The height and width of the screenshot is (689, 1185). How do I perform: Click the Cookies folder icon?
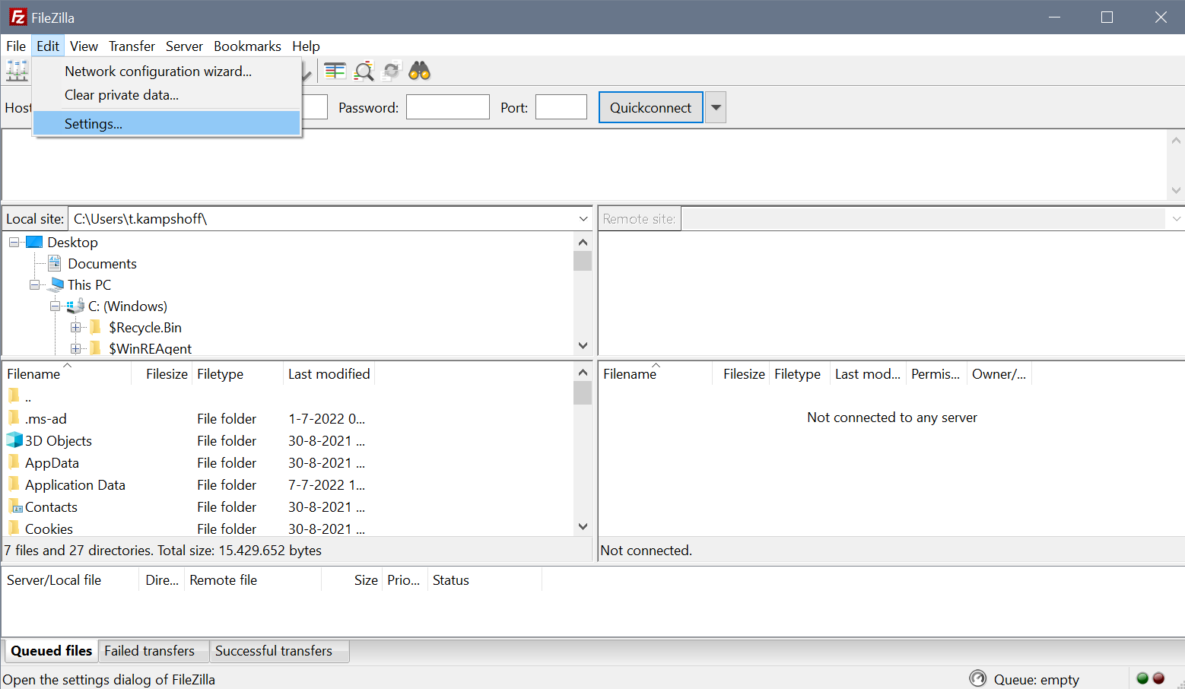pos(14,529)
